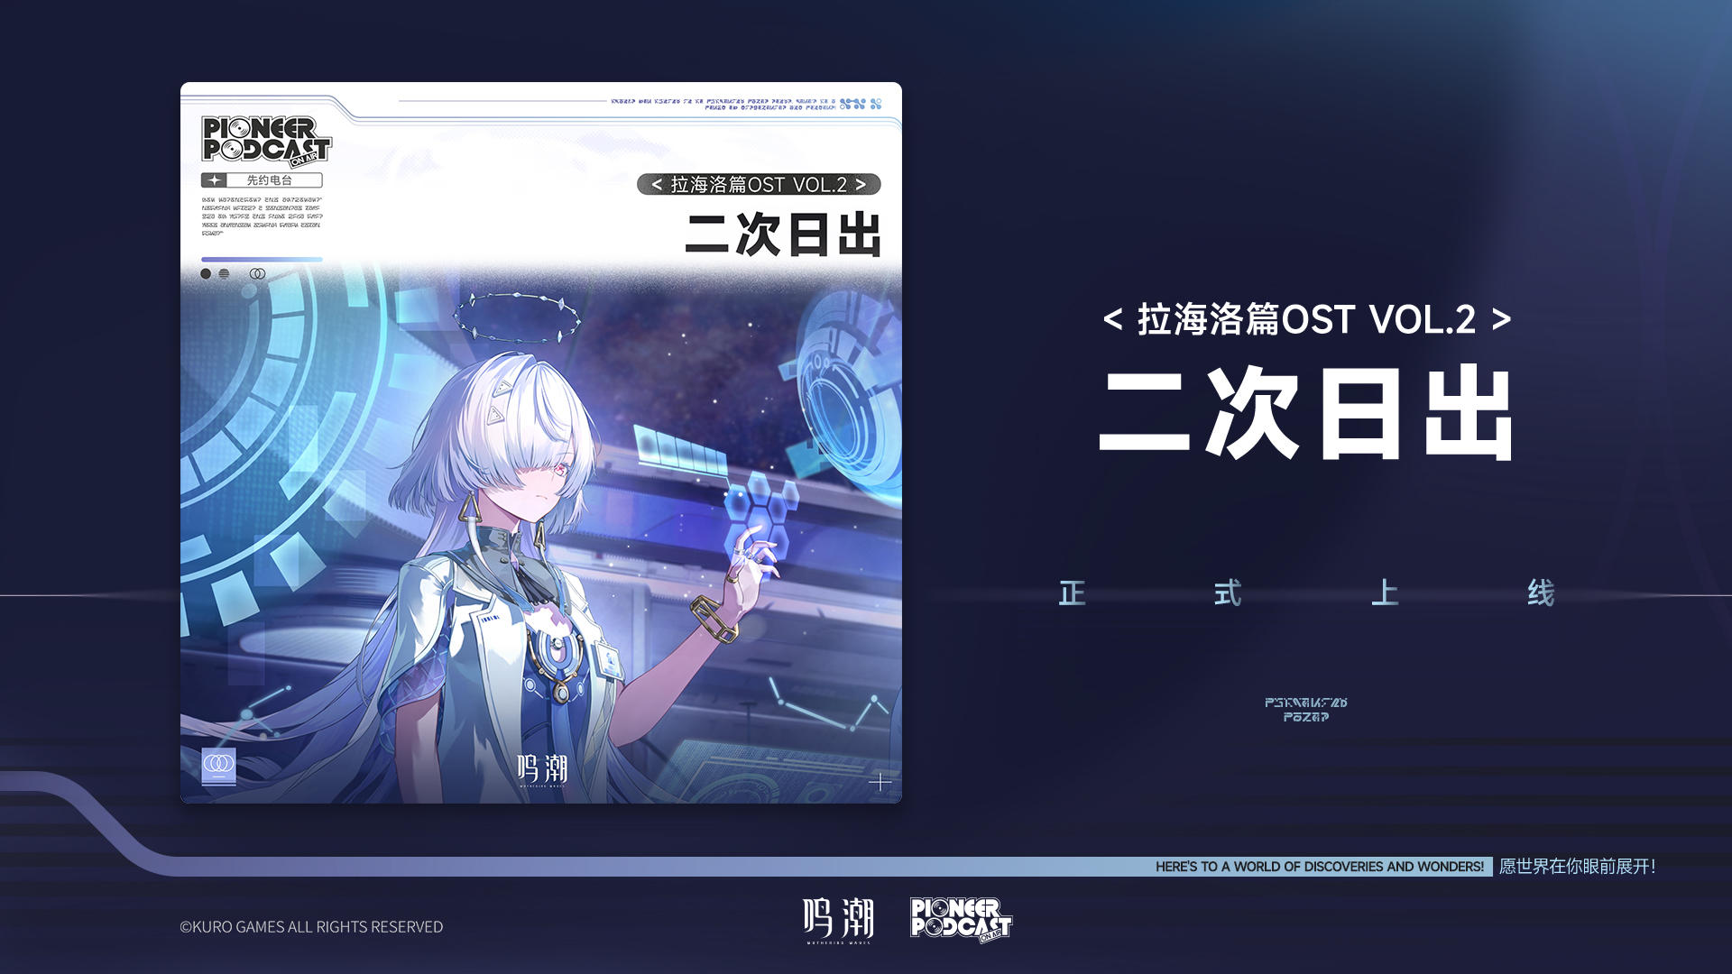Click the horizontal progress bar under the description text
Image resolution: width=1732 pixels, height=974 pixels.
coord(262,259)
